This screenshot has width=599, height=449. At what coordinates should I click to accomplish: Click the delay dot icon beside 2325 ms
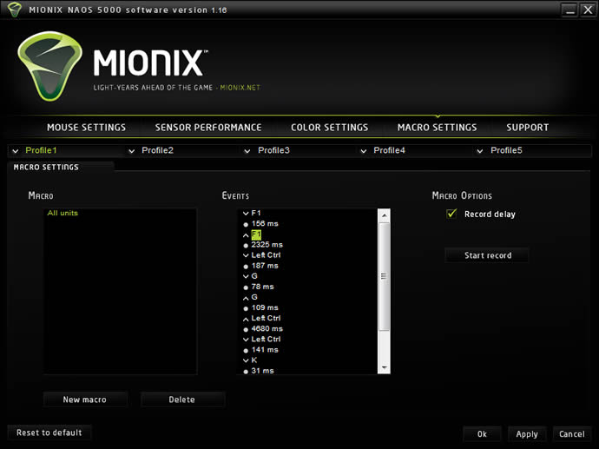pos(246,245)
